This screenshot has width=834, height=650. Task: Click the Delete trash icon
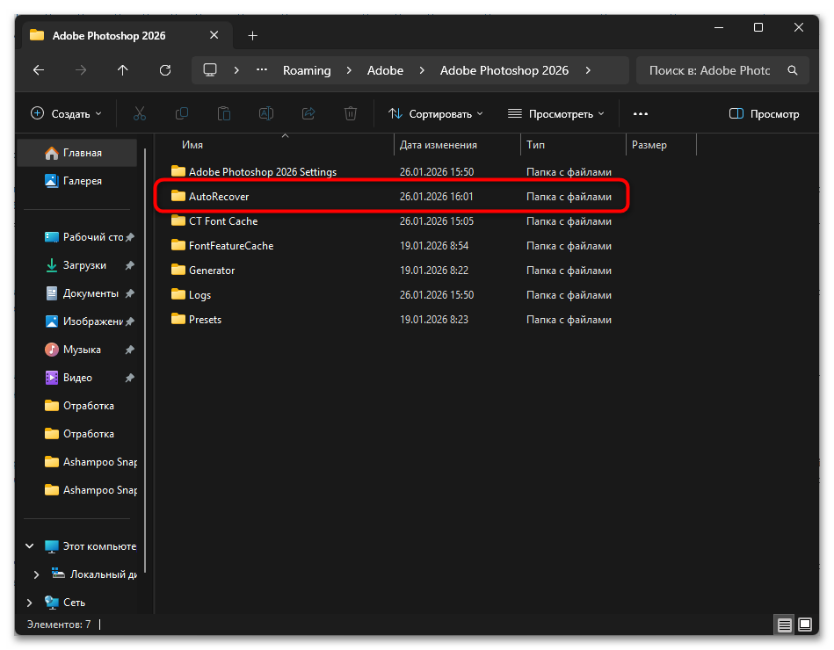(x=351, y=113)
